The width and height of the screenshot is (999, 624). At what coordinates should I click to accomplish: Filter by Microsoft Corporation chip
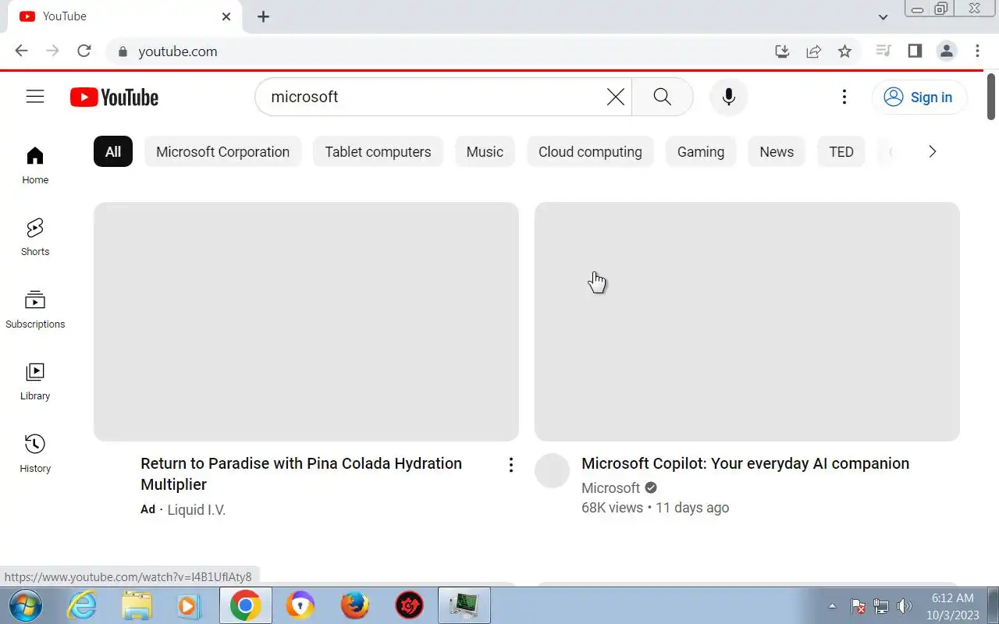click(x=222, y=151)
